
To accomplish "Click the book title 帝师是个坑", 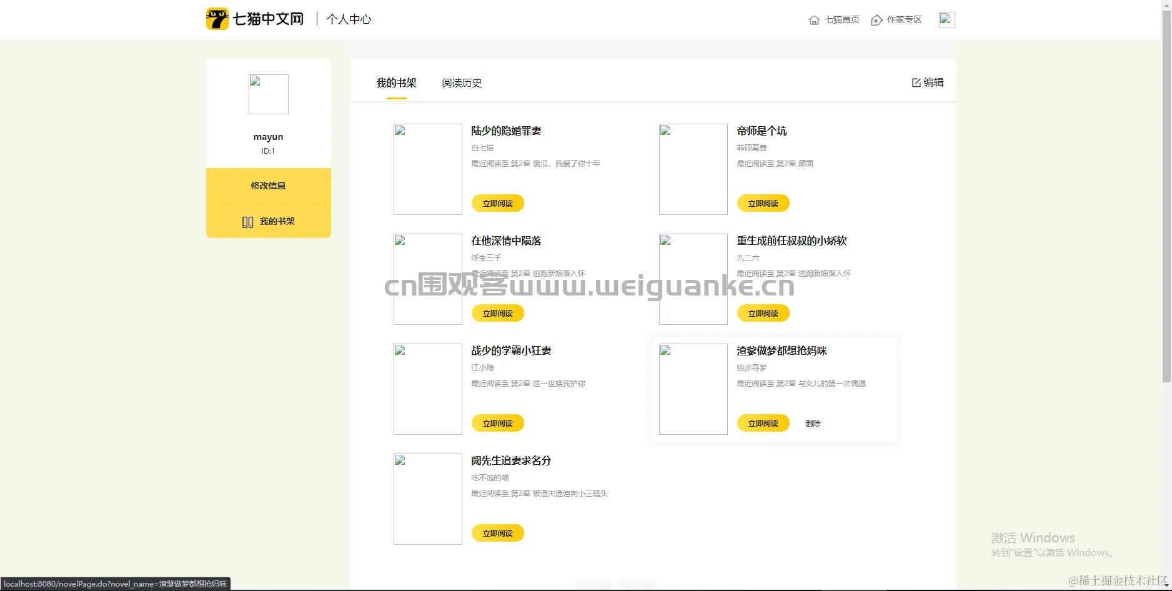I will [762, 131].
